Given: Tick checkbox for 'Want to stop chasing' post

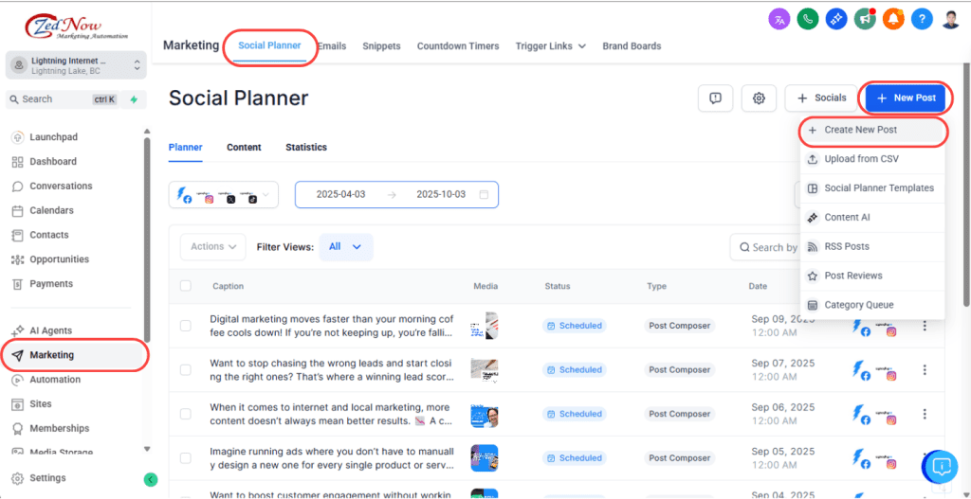Looking at the screenshot, I should point(185,370).
